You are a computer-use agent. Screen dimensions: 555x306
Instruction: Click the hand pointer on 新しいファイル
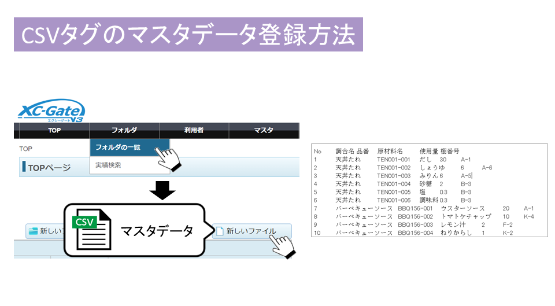(x=282, y=245)
